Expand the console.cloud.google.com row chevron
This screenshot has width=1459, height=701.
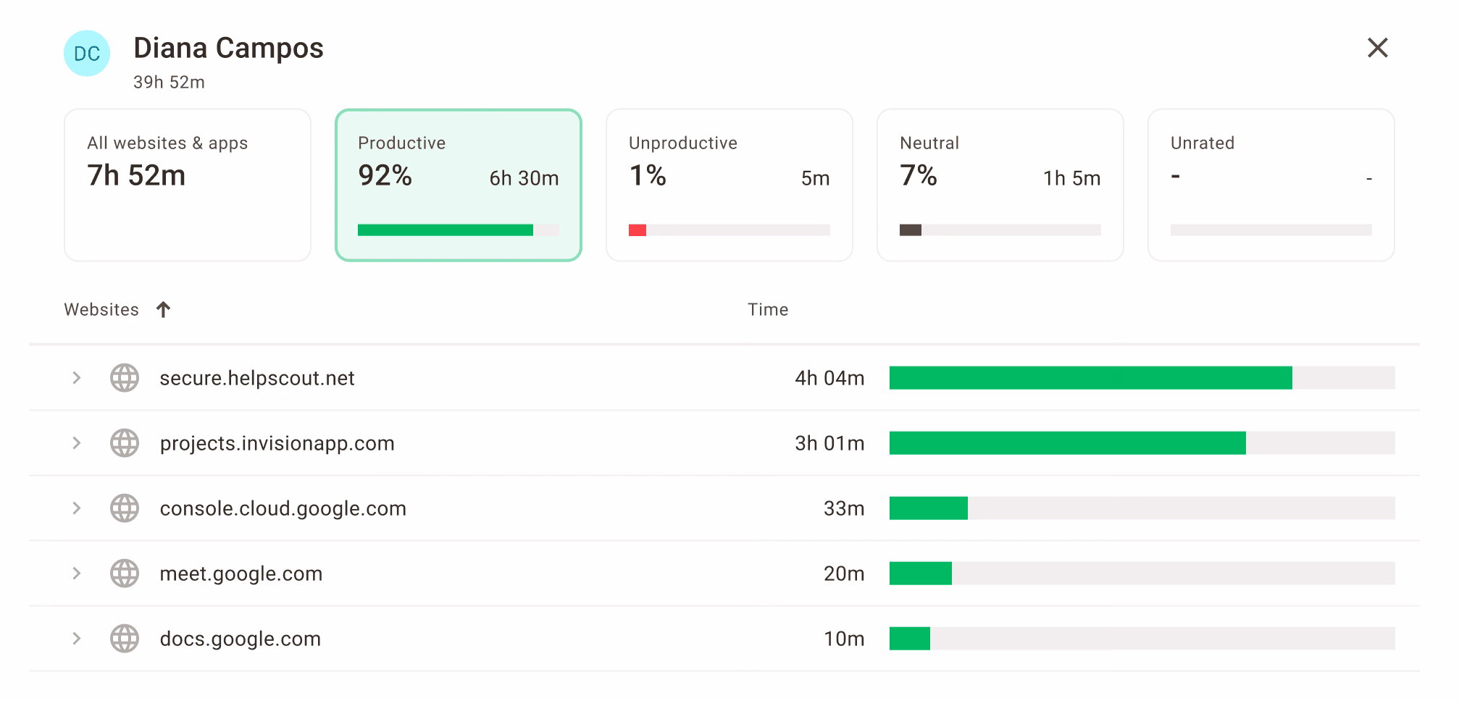tap(76, 508)
